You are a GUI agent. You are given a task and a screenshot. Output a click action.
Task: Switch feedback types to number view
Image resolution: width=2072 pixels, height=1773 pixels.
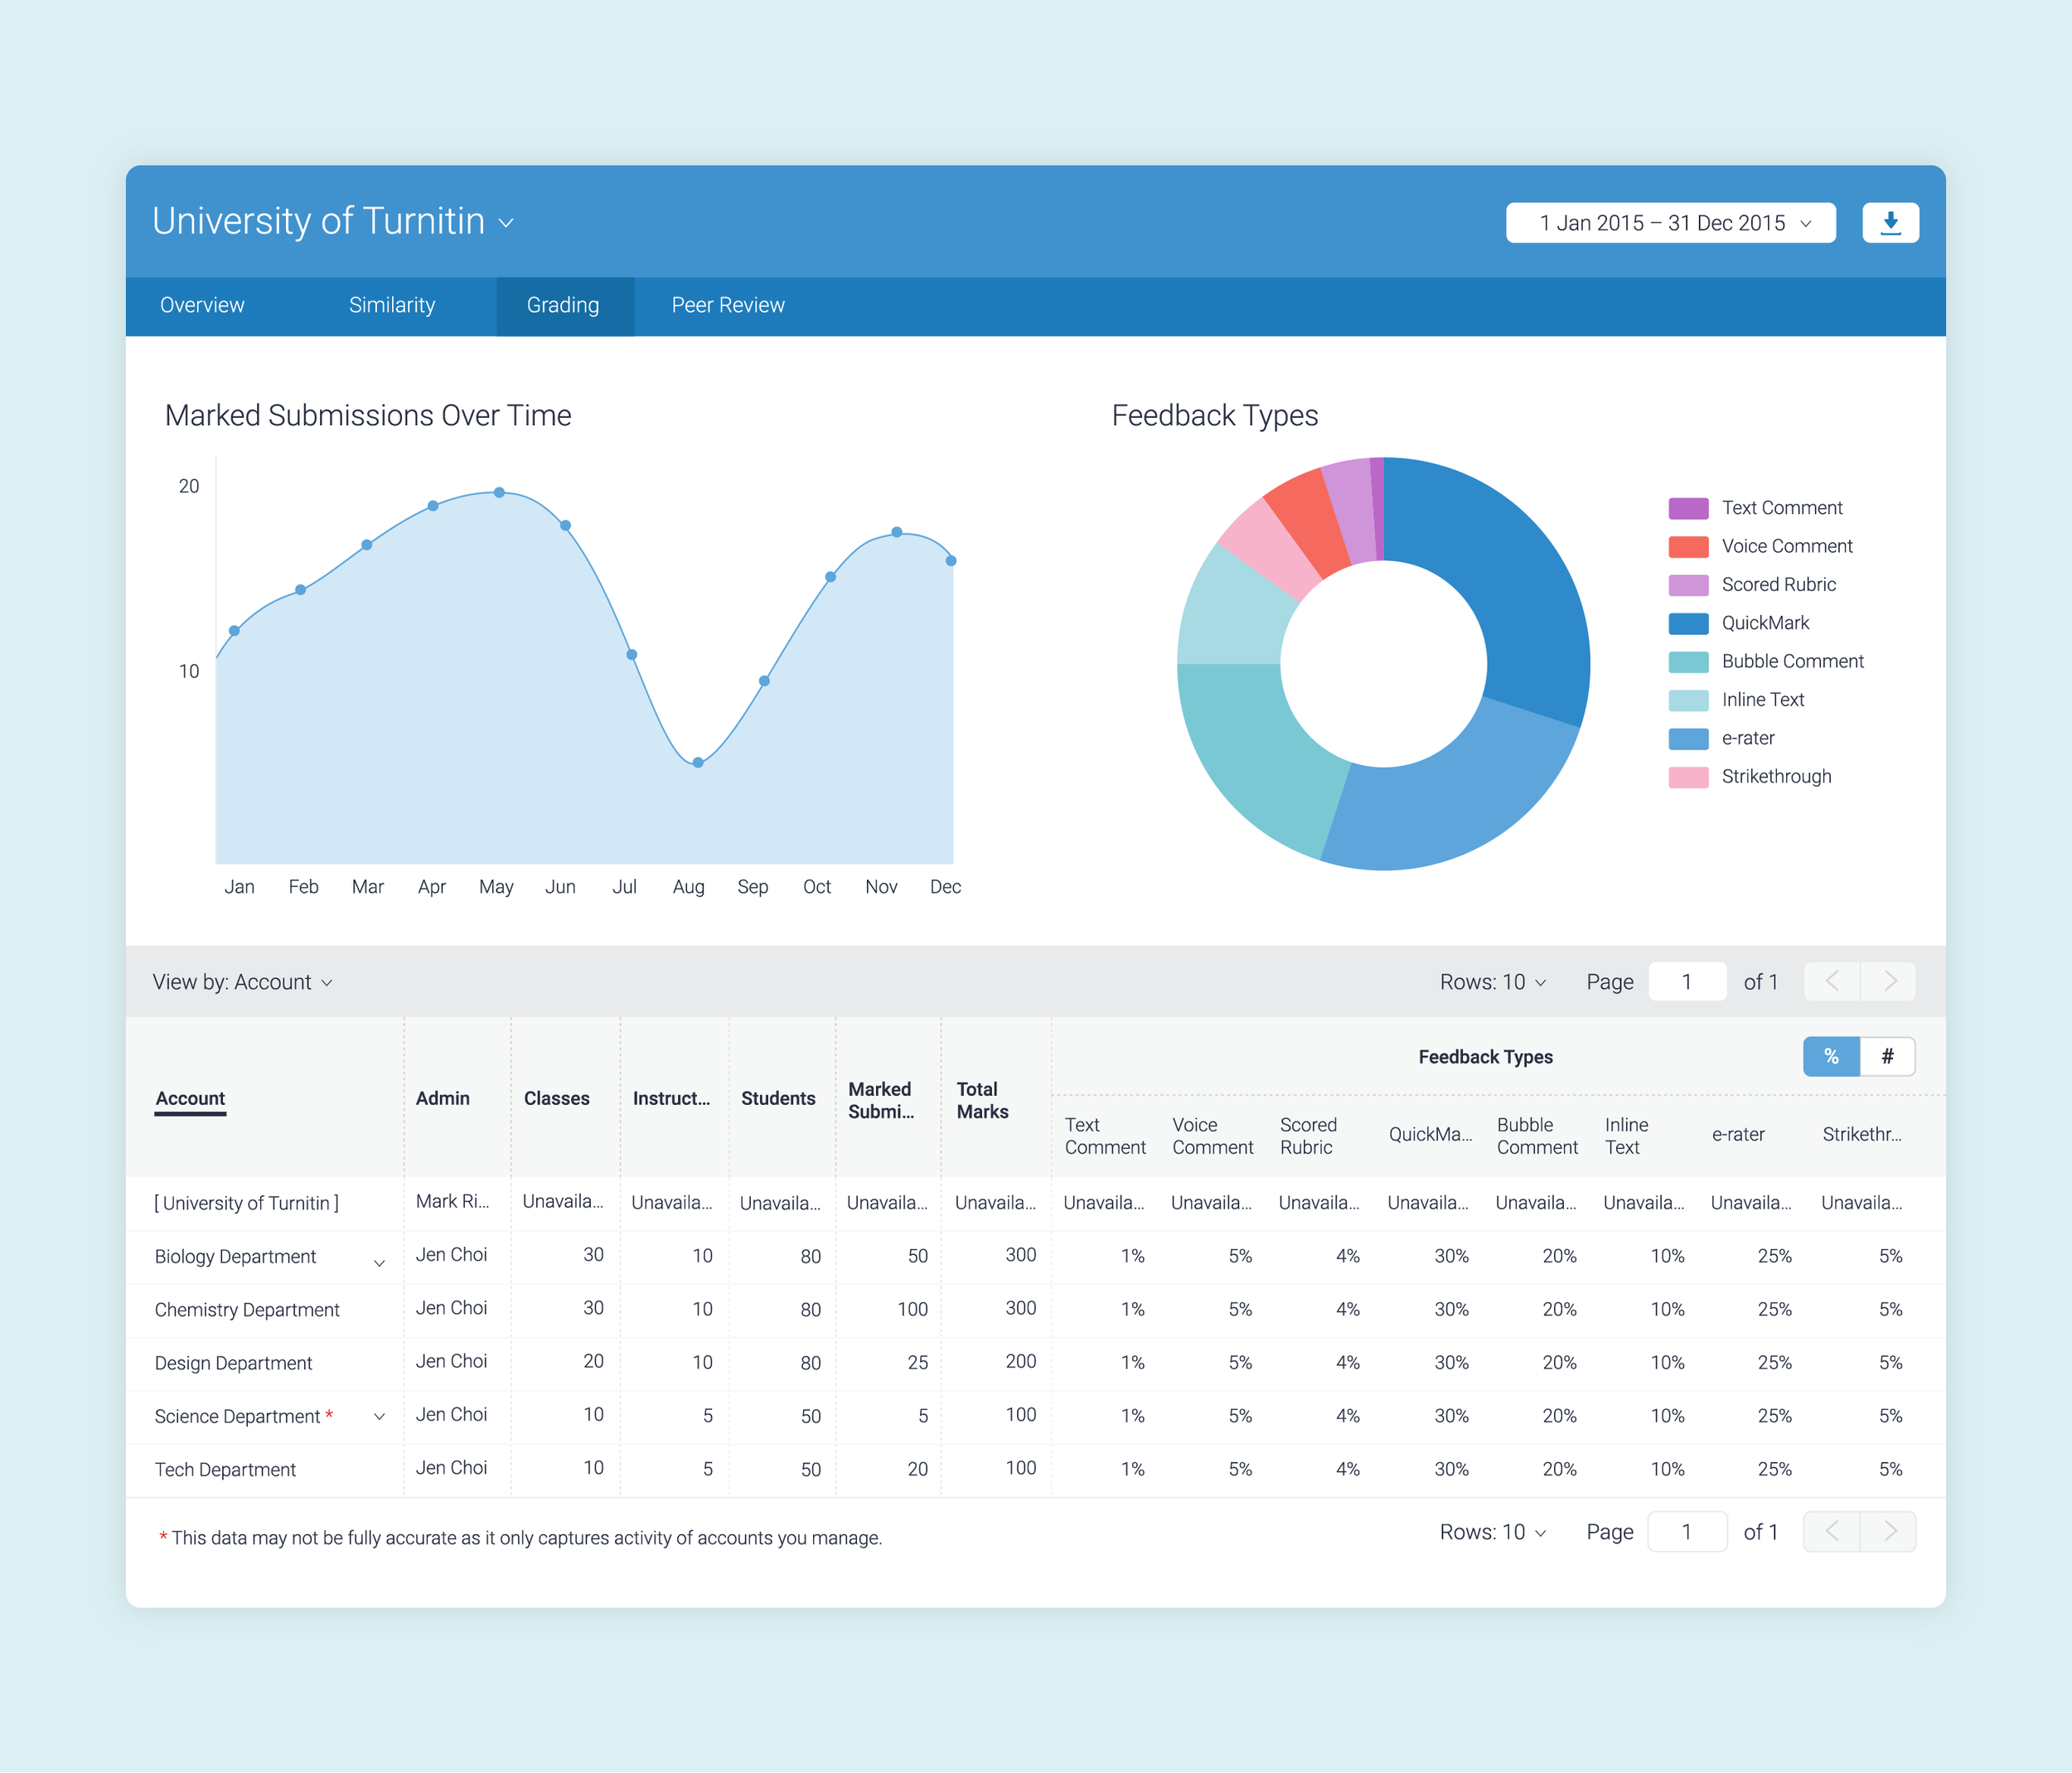click(x=1888, y=1056)
